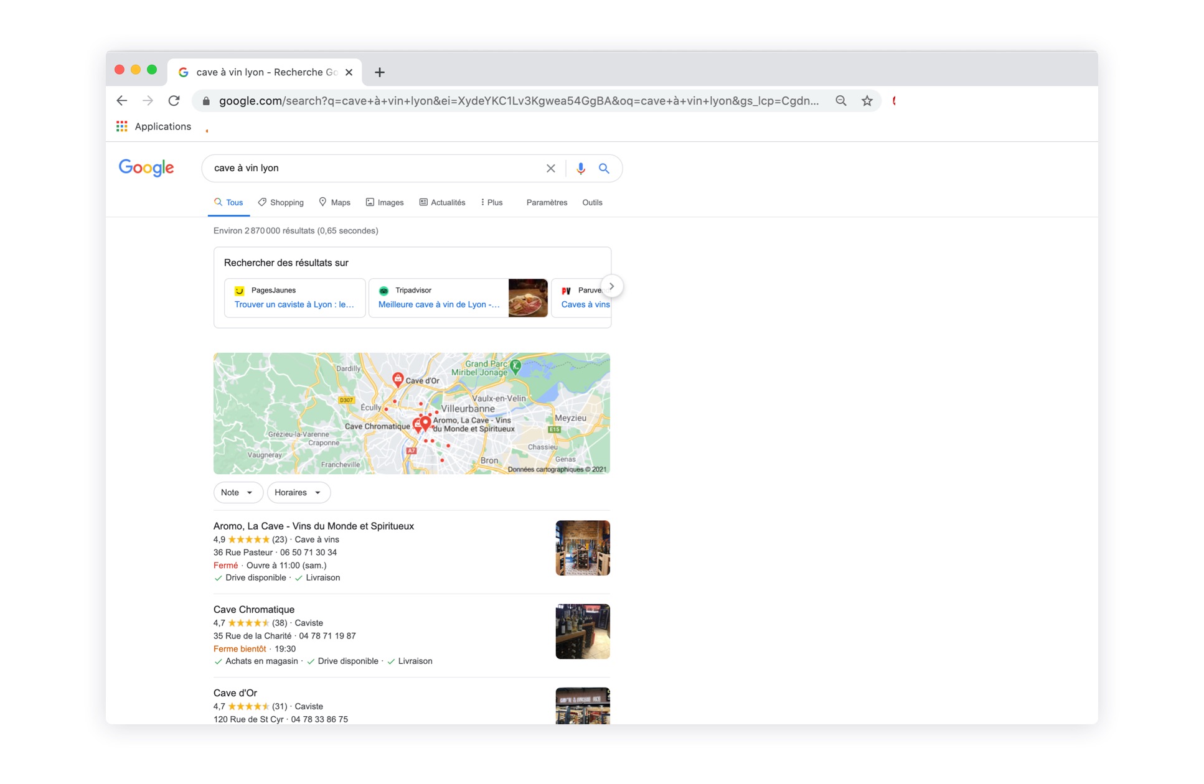Open the zoom magnifier icon in address bar
This screenshot has height=784, width=1204.
pos(841,101)
